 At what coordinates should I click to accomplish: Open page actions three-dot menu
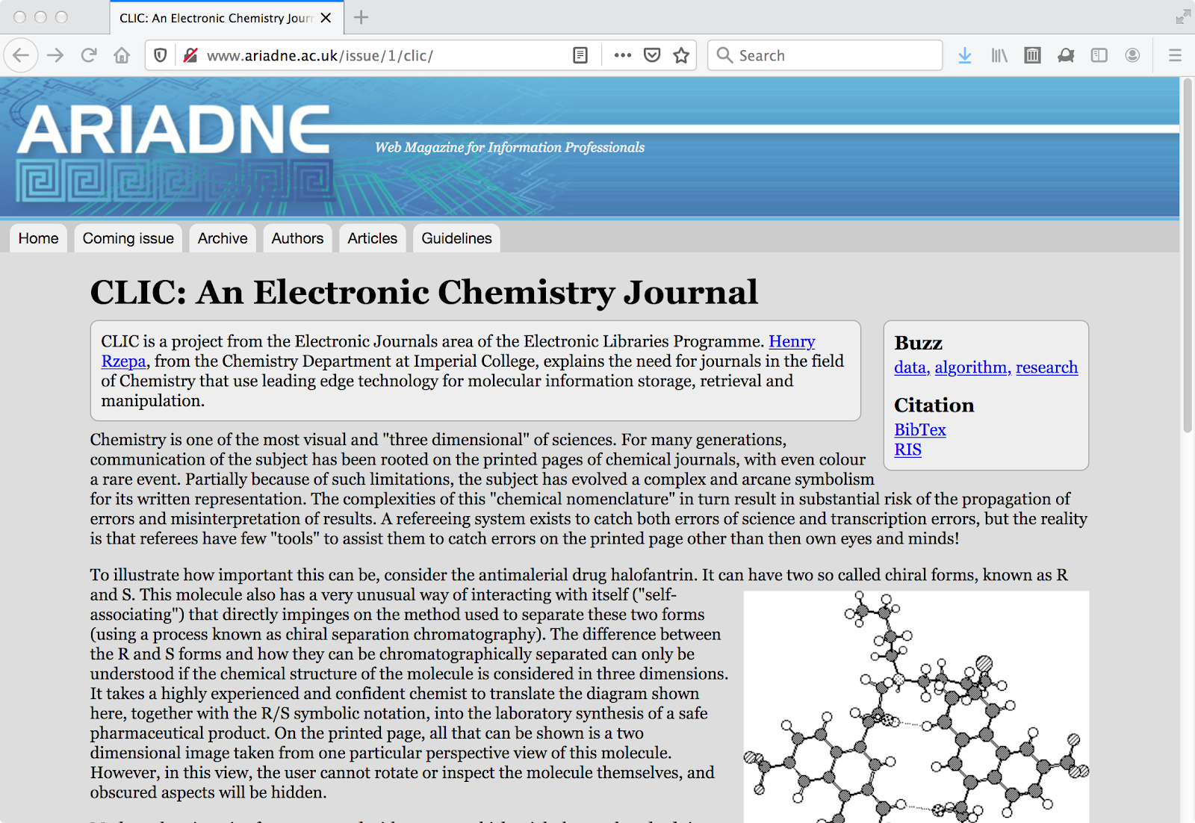[622, 55]
